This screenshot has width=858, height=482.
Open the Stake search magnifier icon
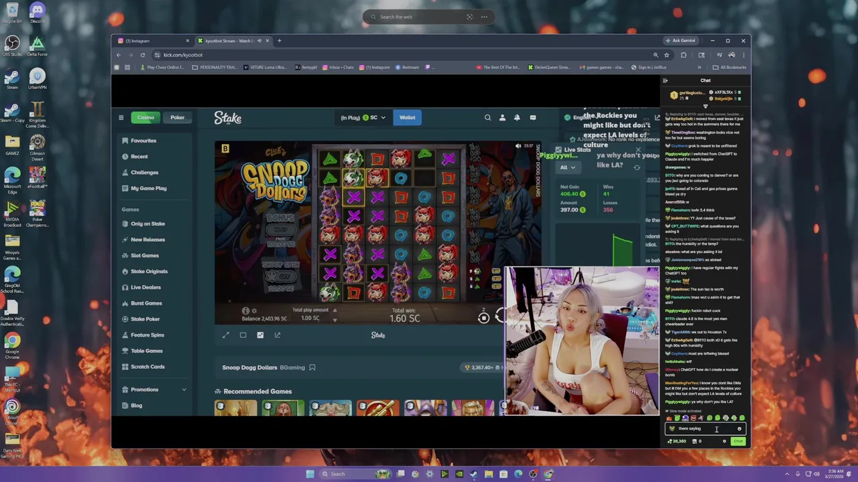pyautogui.click(x=488, y=118)
